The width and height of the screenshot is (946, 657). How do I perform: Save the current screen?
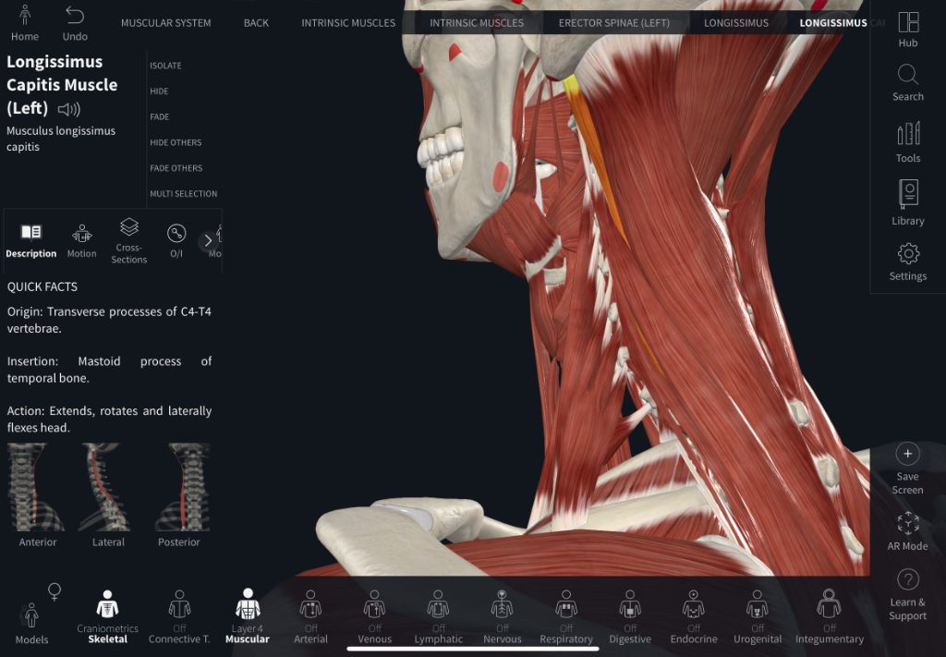click(x=907, y=455)
